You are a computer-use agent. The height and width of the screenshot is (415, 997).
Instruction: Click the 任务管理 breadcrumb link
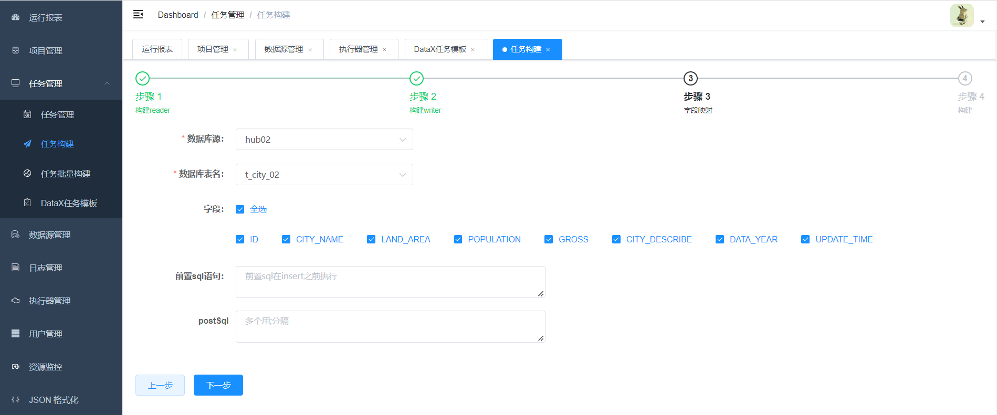pos(228,15)
